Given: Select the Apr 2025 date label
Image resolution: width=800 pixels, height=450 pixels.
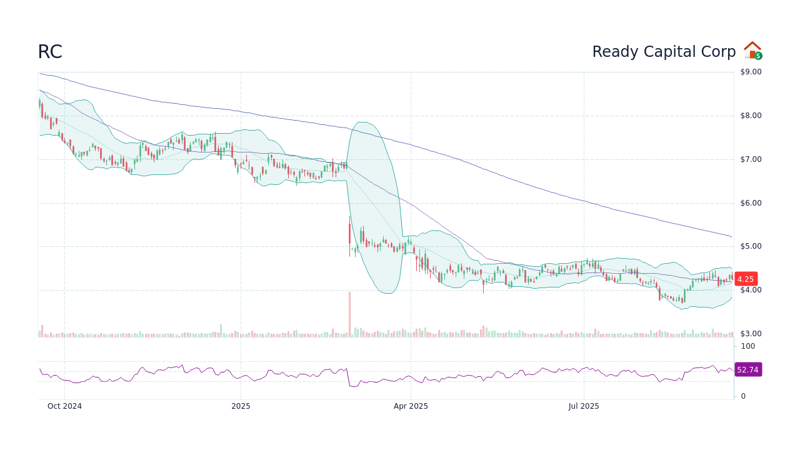Looking at the screenshot, I should [x=412, y=406].
